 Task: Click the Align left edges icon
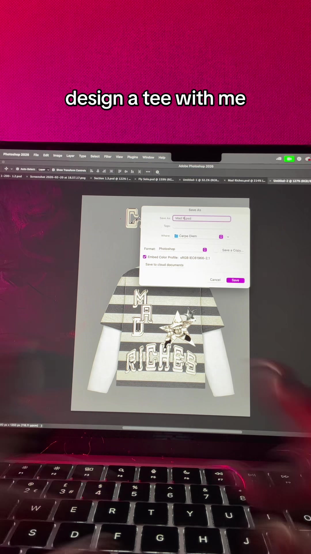pos(92,171)
